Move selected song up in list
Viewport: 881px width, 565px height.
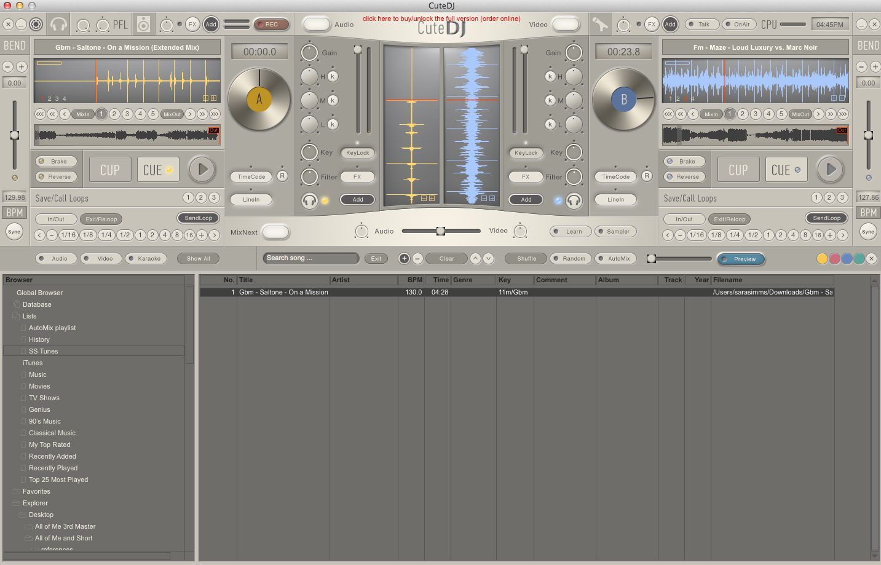click(x=475, y=258)
